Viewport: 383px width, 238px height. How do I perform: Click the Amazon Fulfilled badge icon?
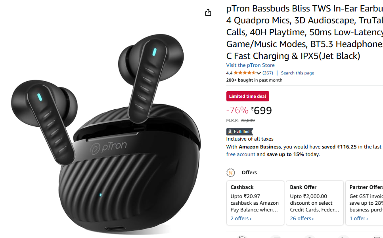(x=239, y=132)
